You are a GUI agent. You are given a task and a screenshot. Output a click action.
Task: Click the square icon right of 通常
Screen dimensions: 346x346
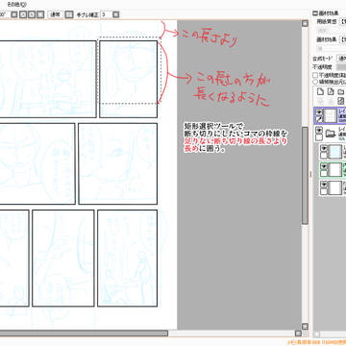(69, 14)
